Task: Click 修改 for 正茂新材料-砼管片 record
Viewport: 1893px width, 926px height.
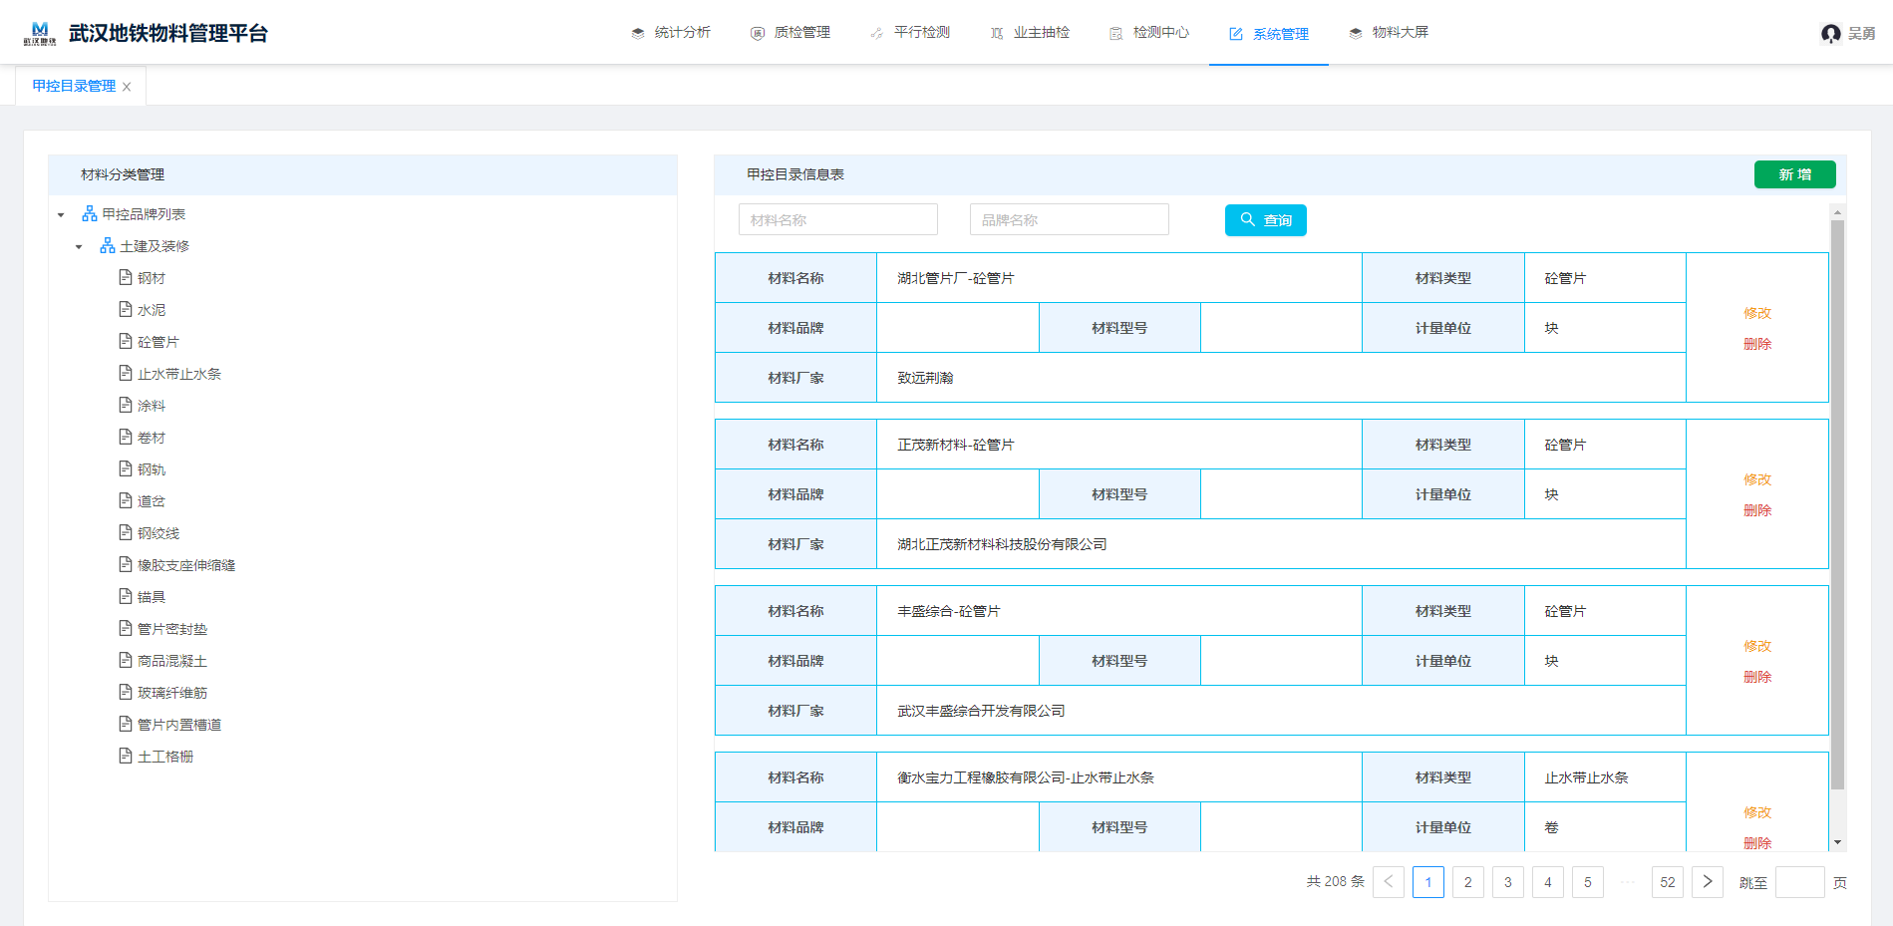Action: [1756, 479]
